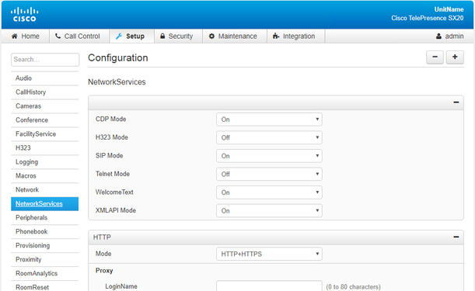Click the SIP Mode label
The image size is (475, 291).
[x=110, y=156]
